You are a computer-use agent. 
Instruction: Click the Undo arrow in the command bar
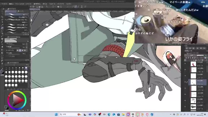[x=47, y=6]
